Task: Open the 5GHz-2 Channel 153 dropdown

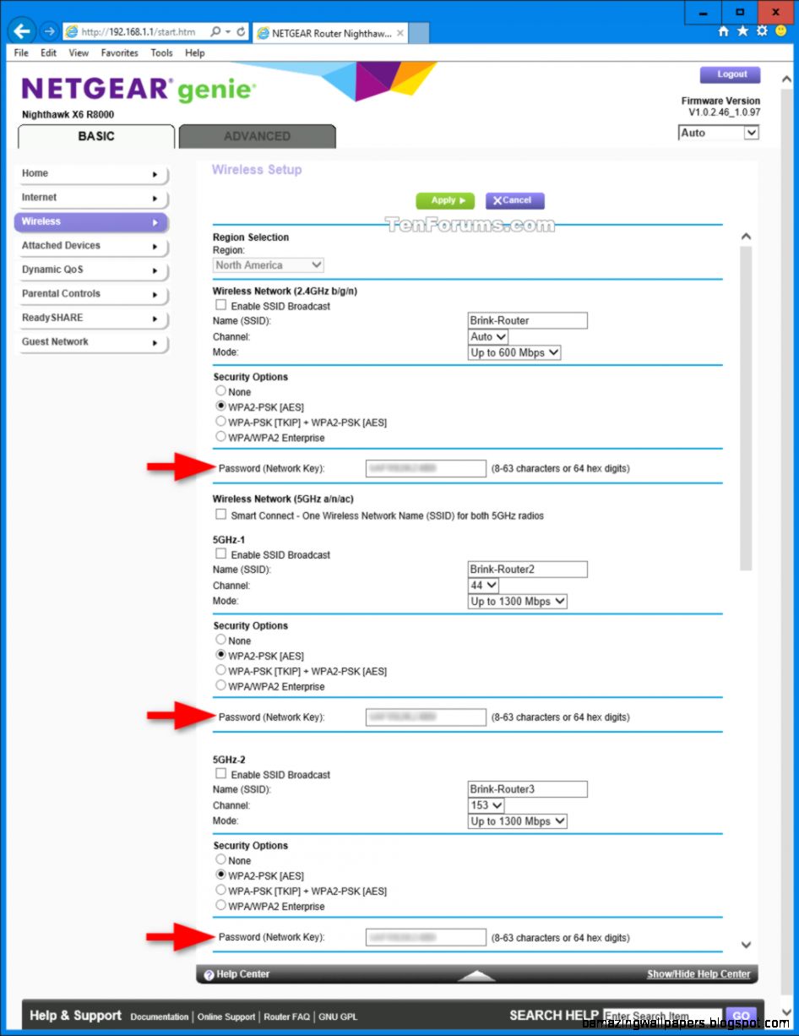Action: click(x=486, y=805)
